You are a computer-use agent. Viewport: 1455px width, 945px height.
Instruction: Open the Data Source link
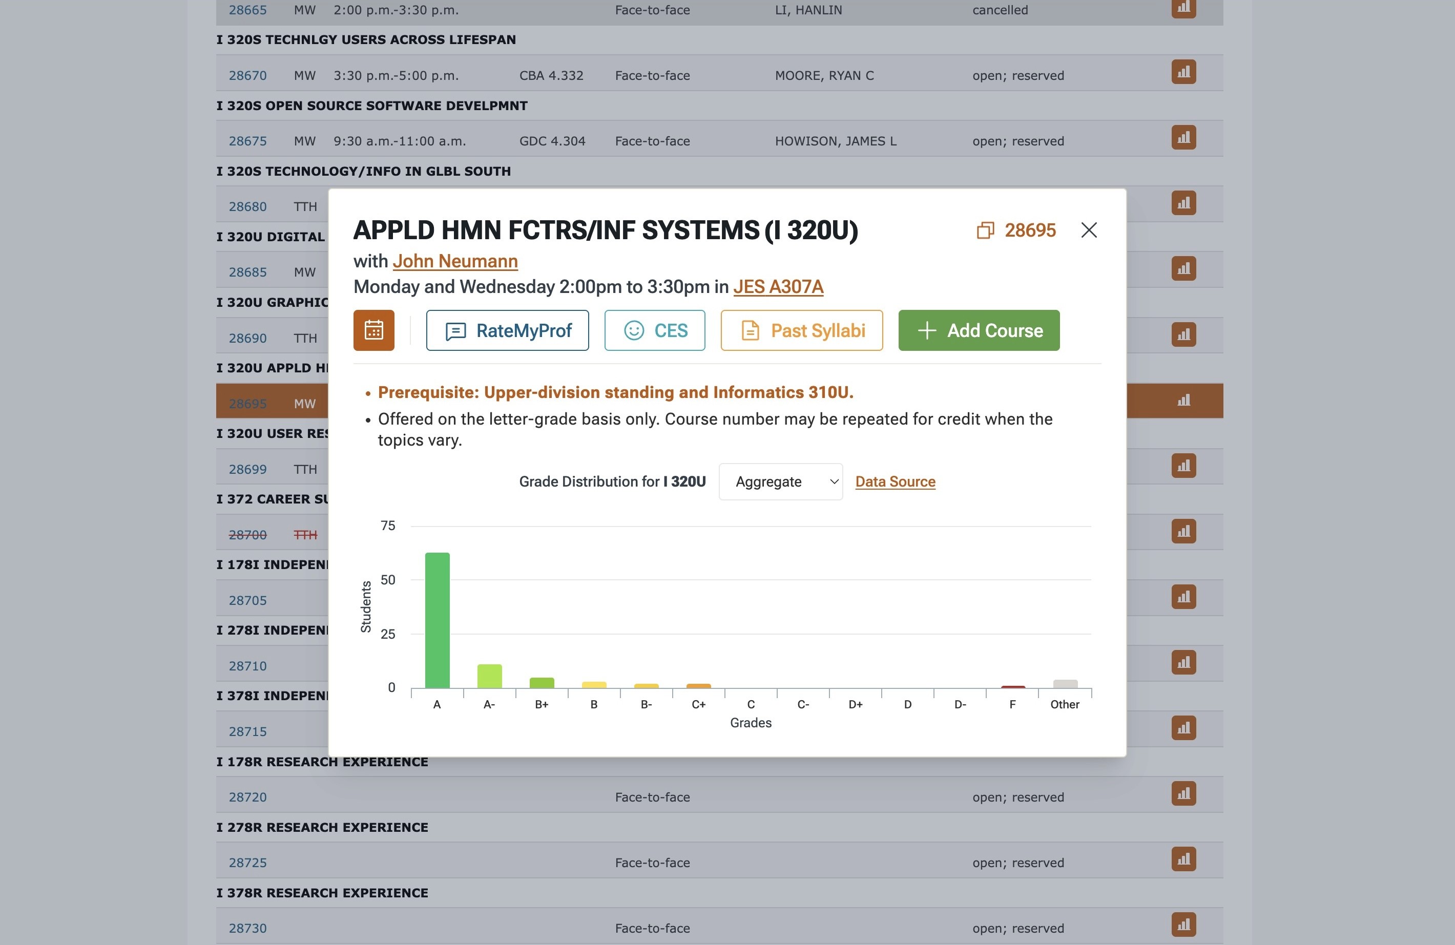[895, 481]
